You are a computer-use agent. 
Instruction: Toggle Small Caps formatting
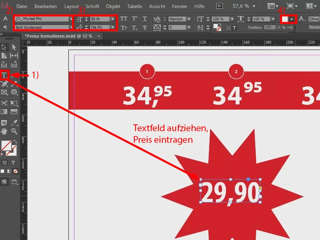point(124,27)
